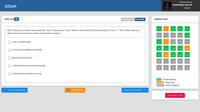Jump to question number 23

[173, 55]
